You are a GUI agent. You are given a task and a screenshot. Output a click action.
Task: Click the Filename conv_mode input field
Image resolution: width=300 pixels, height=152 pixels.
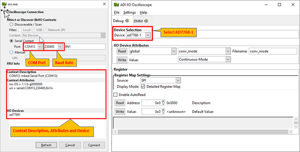pyautogui.click(x=272, y=51)
